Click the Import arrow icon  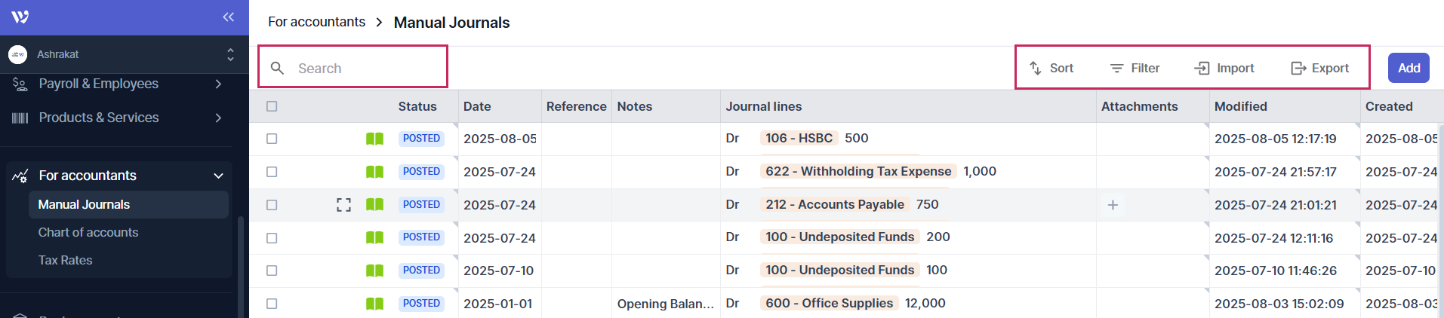(1202, 68)
